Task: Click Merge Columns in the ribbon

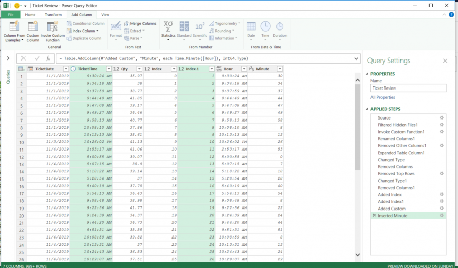Action: click(140, 23)
